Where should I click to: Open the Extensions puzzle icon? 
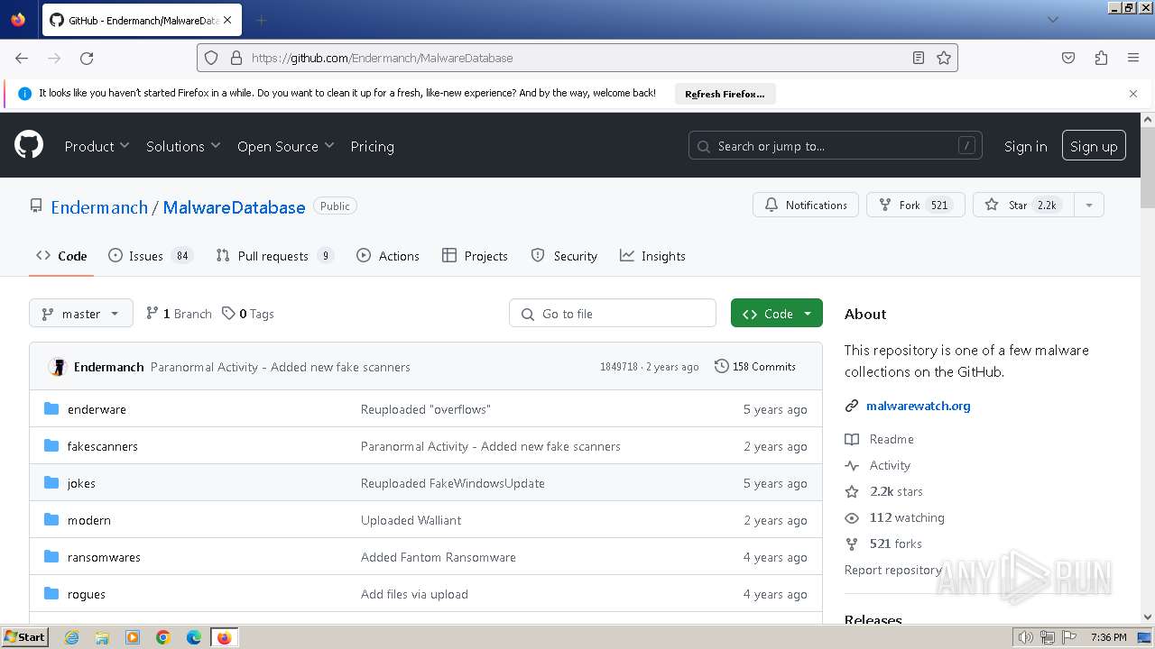pos(1101,58)
